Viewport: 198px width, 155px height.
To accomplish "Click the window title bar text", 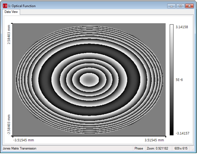I will tap(22, 6).
